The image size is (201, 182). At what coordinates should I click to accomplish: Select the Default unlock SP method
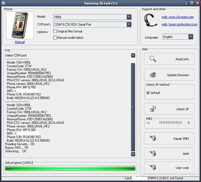148,93
